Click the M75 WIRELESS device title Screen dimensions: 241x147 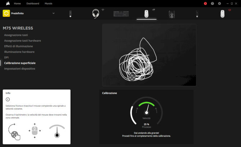pyautogui.click(x=18, y=28)
